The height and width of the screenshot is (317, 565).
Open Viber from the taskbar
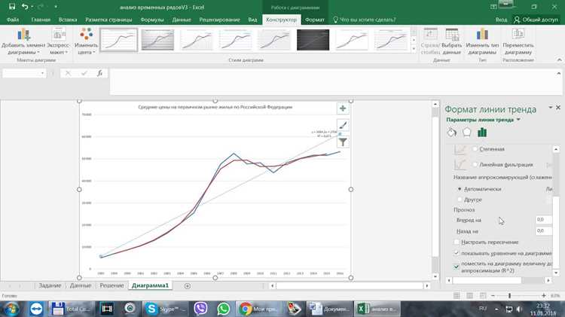(200, 309)
